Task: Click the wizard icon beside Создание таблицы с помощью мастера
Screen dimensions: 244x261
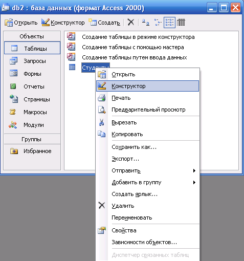Action: point(71,47)
